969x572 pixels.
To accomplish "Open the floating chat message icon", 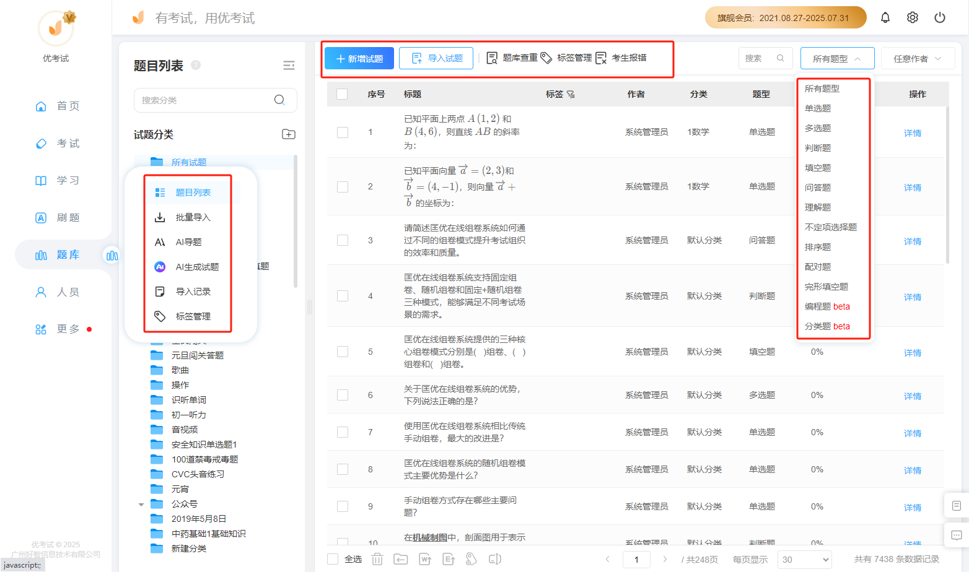I will pyautogui.click(x=956, y=535).
